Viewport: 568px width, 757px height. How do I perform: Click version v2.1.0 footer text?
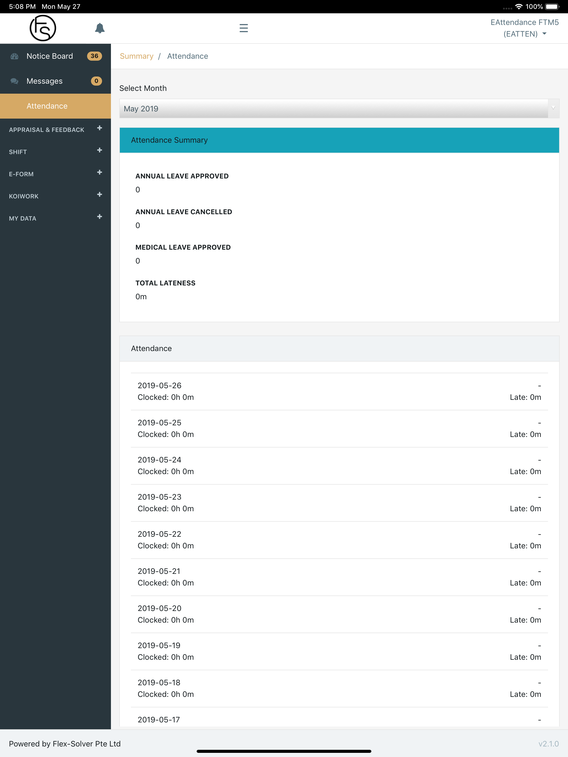pyautogui.click(x=549, y=744)
